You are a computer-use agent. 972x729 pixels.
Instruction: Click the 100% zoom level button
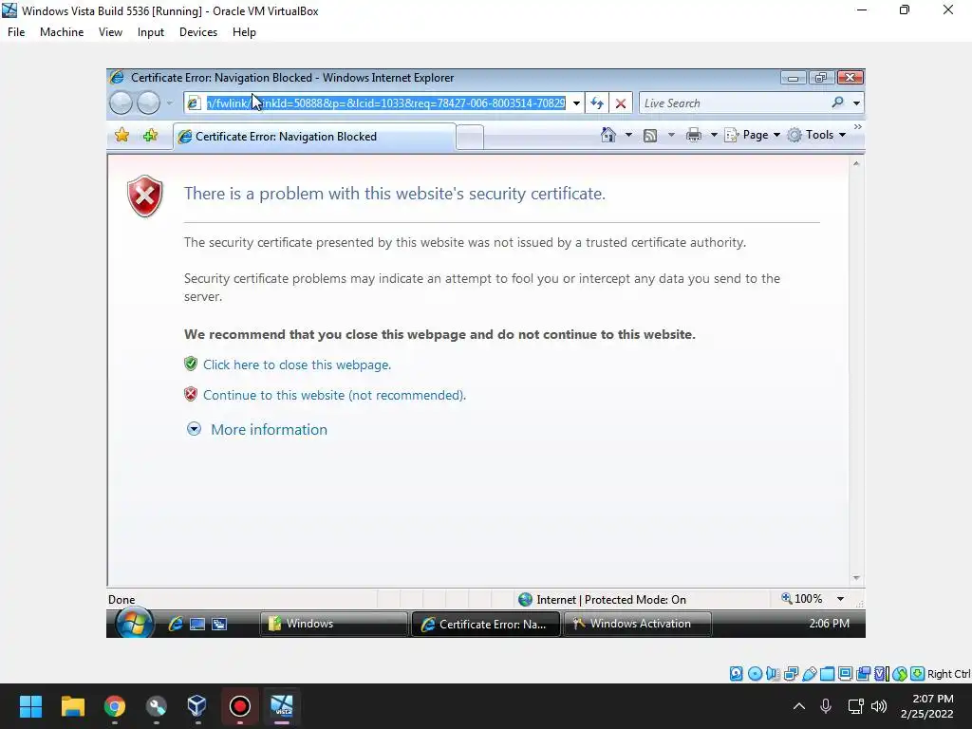click(802, 599)
